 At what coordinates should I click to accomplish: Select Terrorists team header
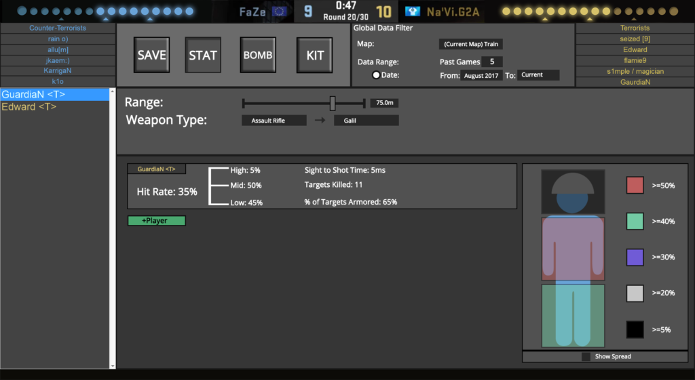tap(635, 28)
